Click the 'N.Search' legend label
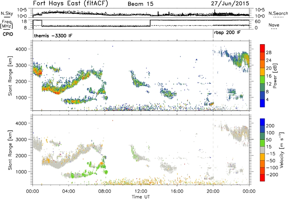The height and width of the screenshot is (199, 288). tap(278, 13)
